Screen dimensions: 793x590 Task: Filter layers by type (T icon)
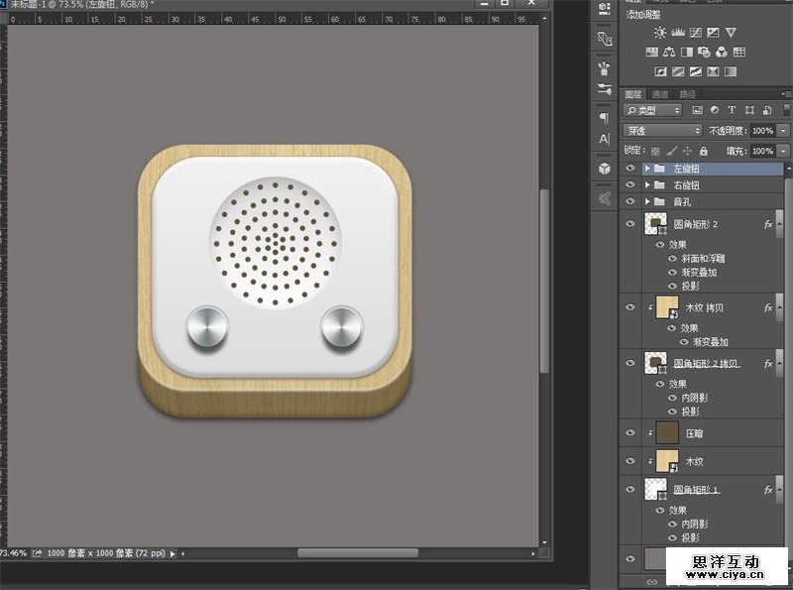point(732,110)
